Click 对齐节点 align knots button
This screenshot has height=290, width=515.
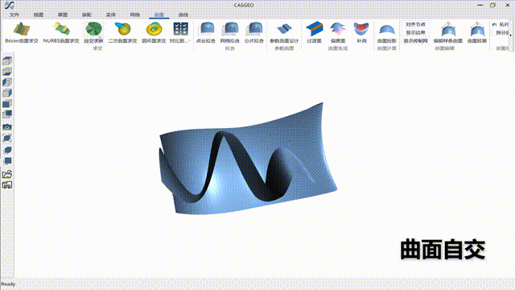tap(415, 24)
